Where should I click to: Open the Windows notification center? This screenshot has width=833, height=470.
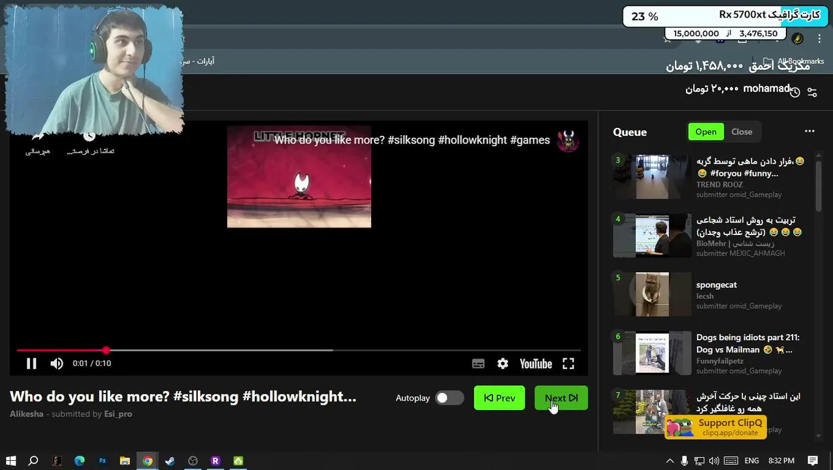pyautogui.click(x=813, y=461)
